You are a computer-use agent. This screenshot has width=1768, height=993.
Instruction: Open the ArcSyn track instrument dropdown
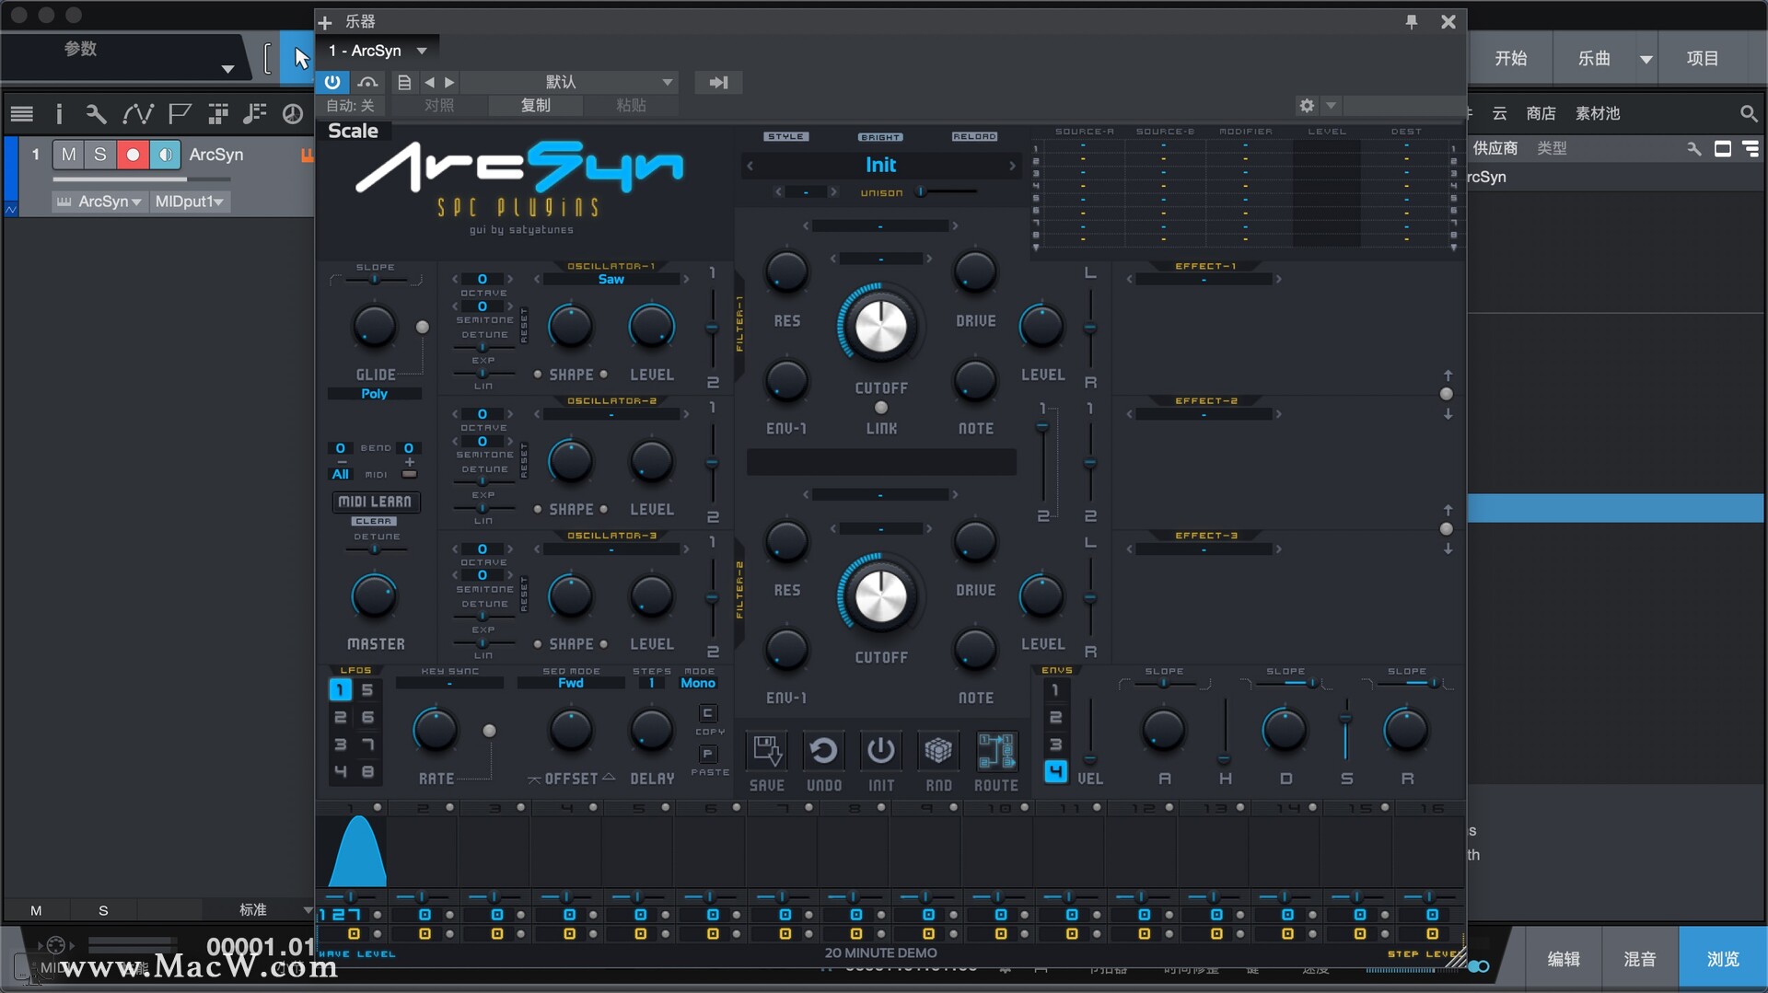point(99,202)
